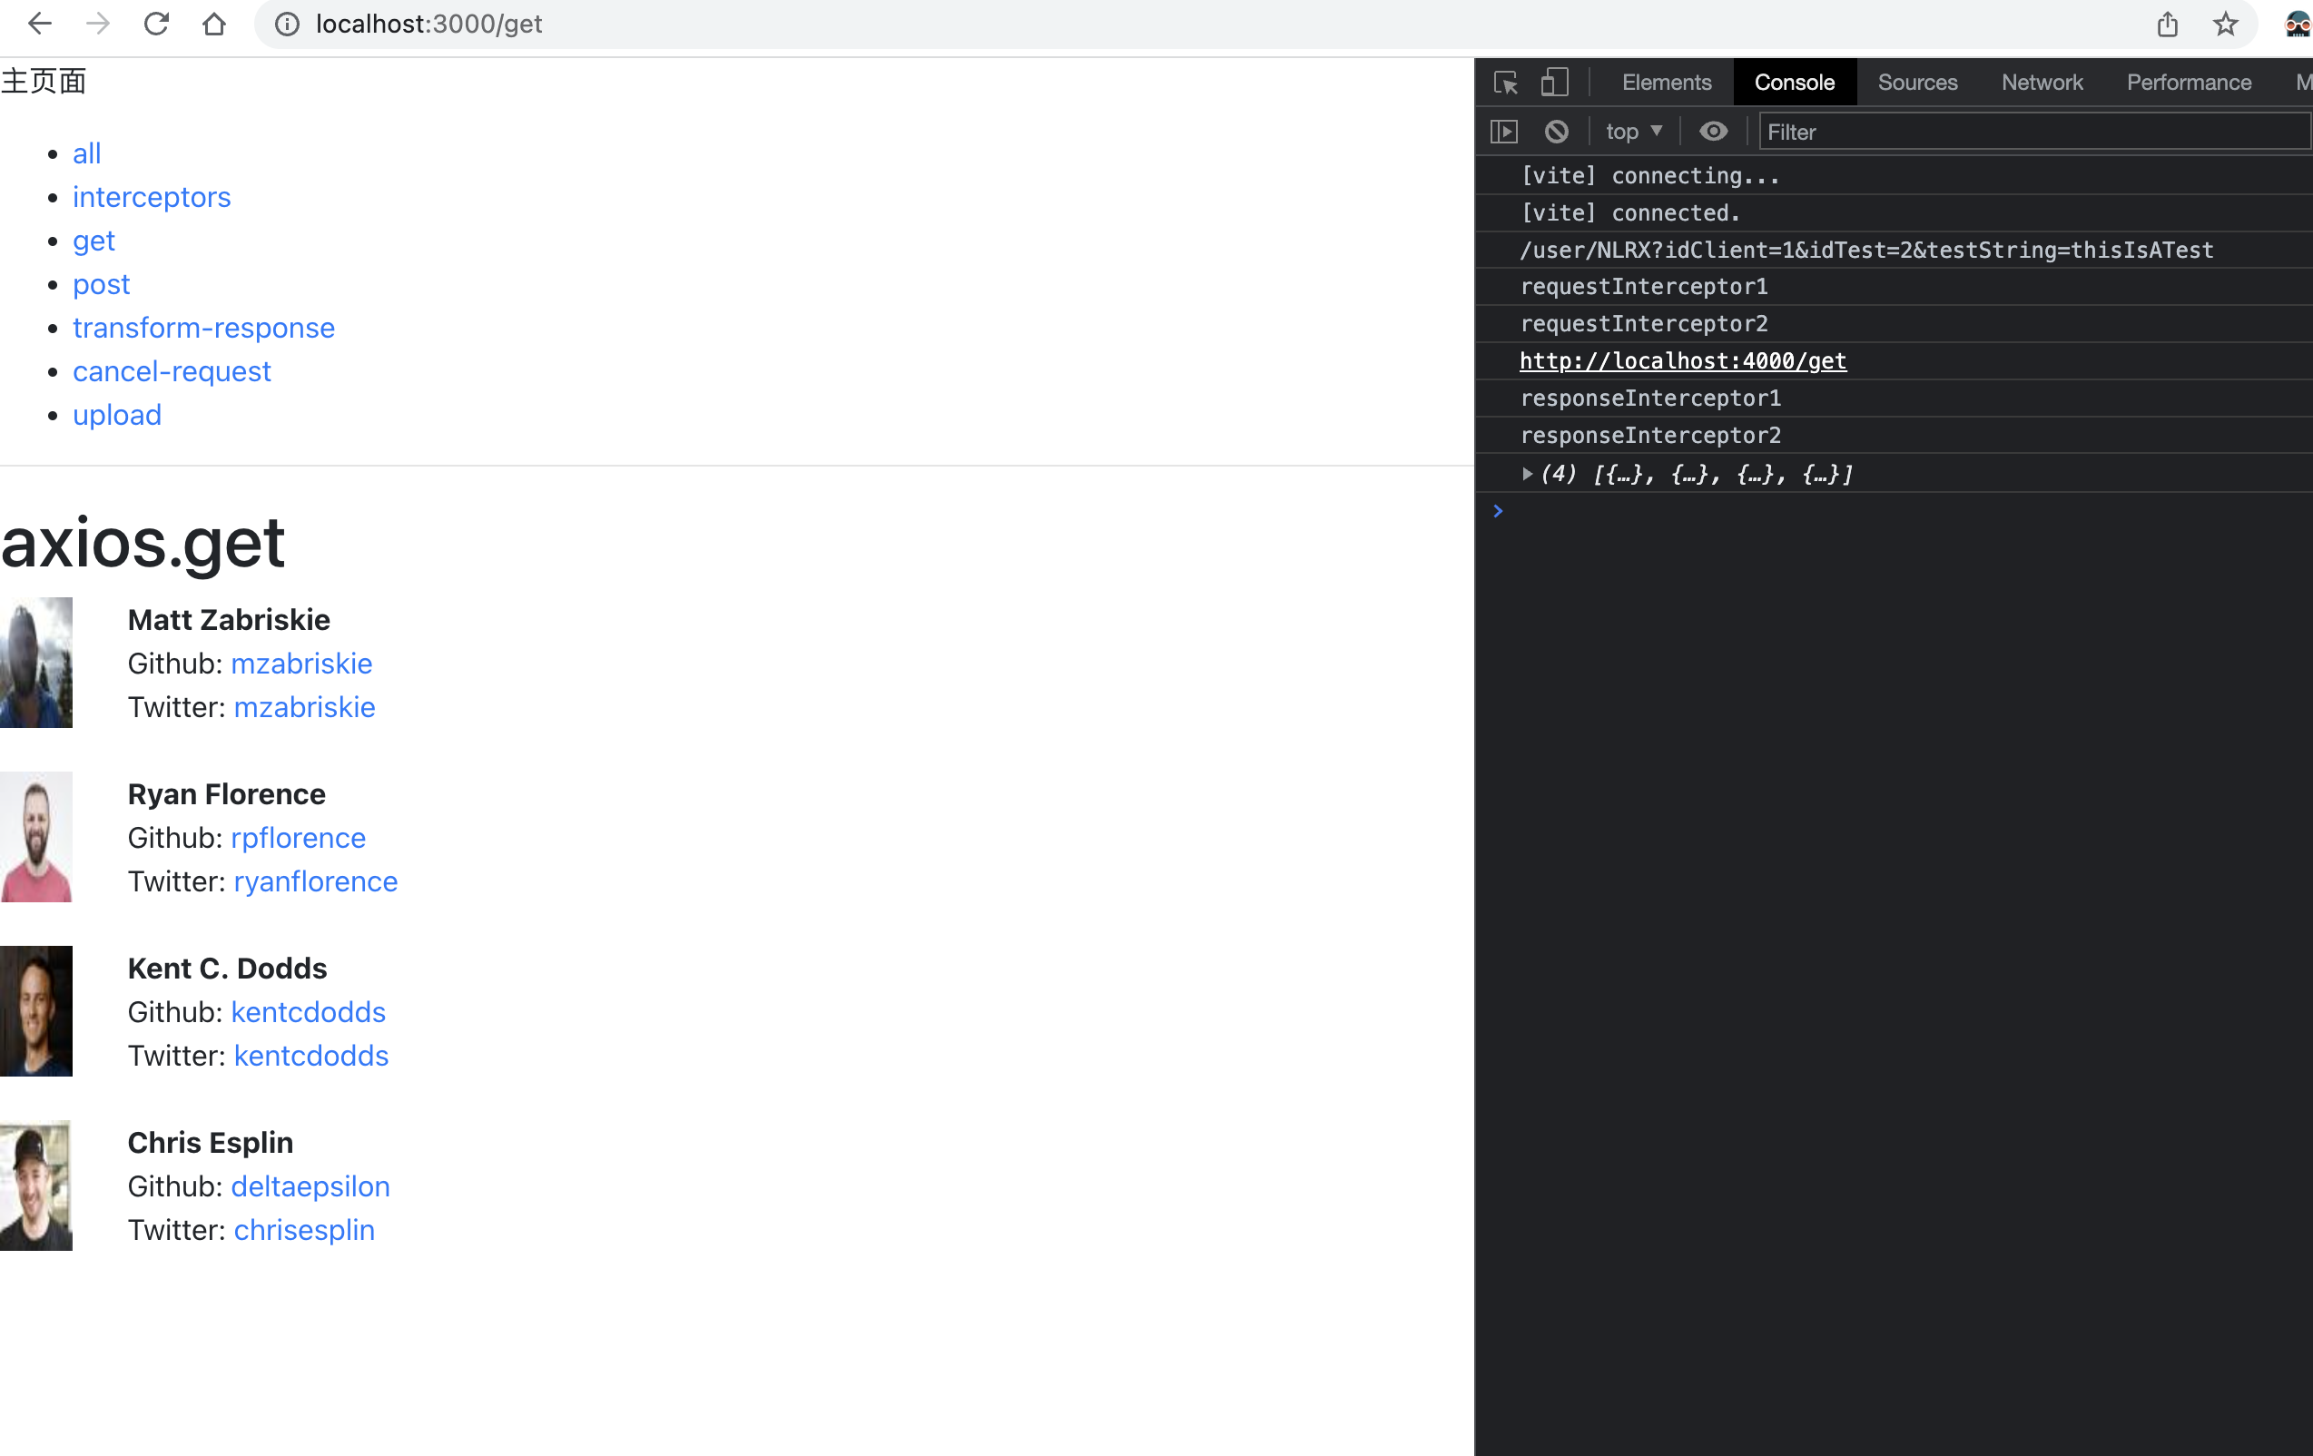Click the clear console icon
The width and height of the screenshot is (2313, 1456).
pyautogui.click(x=1555, y=131)
